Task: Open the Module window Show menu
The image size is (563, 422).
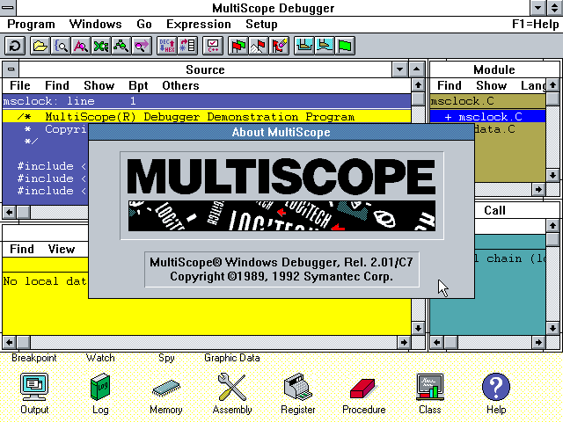Action: pos(491,86)
